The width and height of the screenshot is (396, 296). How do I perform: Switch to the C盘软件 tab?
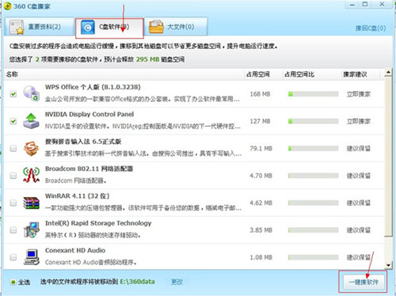[x=109, y=28]
